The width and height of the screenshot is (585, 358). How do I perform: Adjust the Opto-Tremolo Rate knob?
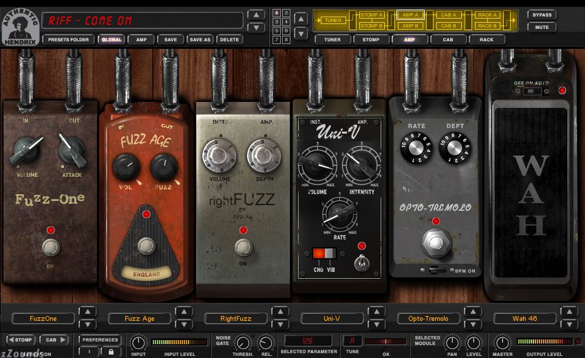416,148
